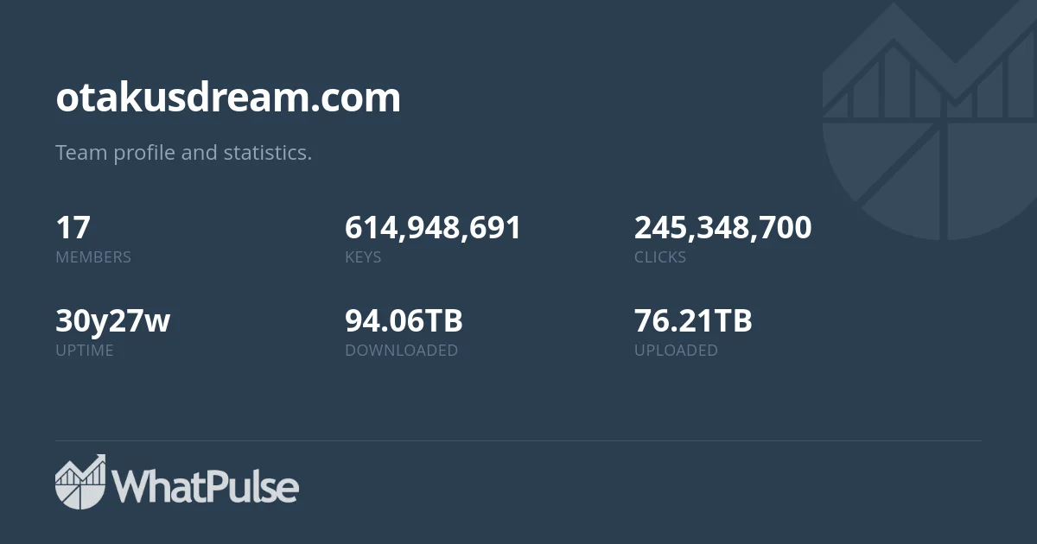The width and height of the screenshot is (1037, 544).
Task: Click the horizontal divider line above footer
Action: pos(518,441)
